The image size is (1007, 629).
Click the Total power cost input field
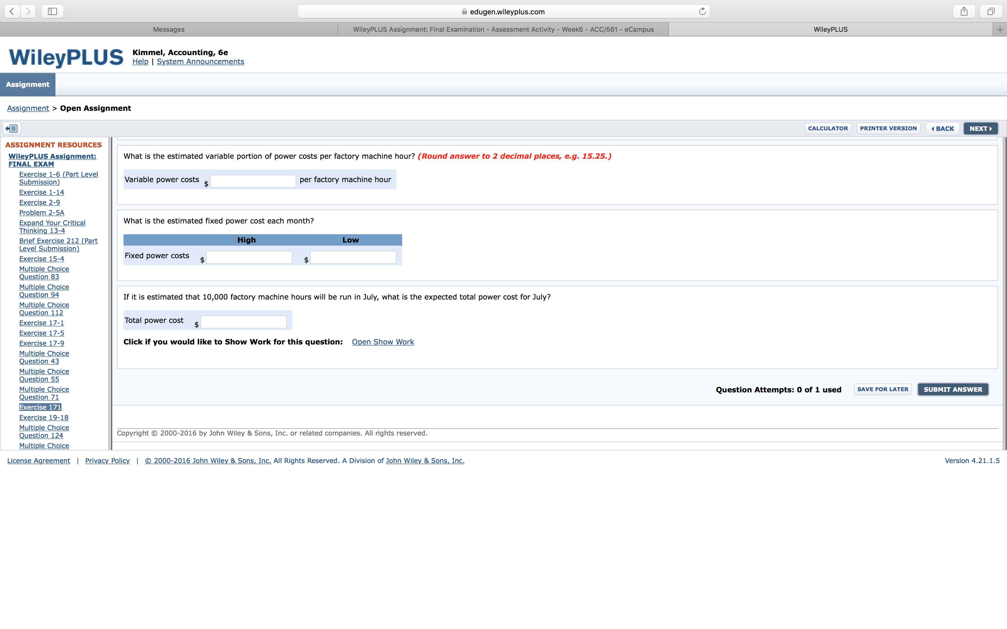243,322
